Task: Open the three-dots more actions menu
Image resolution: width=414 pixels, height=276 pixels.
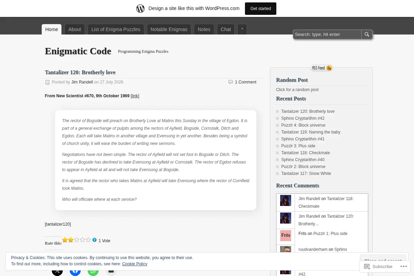Action: (403, 266)
